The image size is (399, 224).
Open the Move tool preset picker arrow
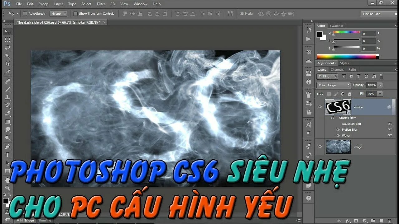[x=17, y=14]
